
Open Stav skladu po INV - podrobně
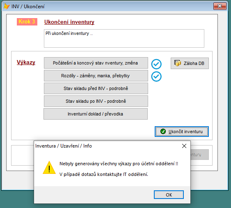point(96,101)
